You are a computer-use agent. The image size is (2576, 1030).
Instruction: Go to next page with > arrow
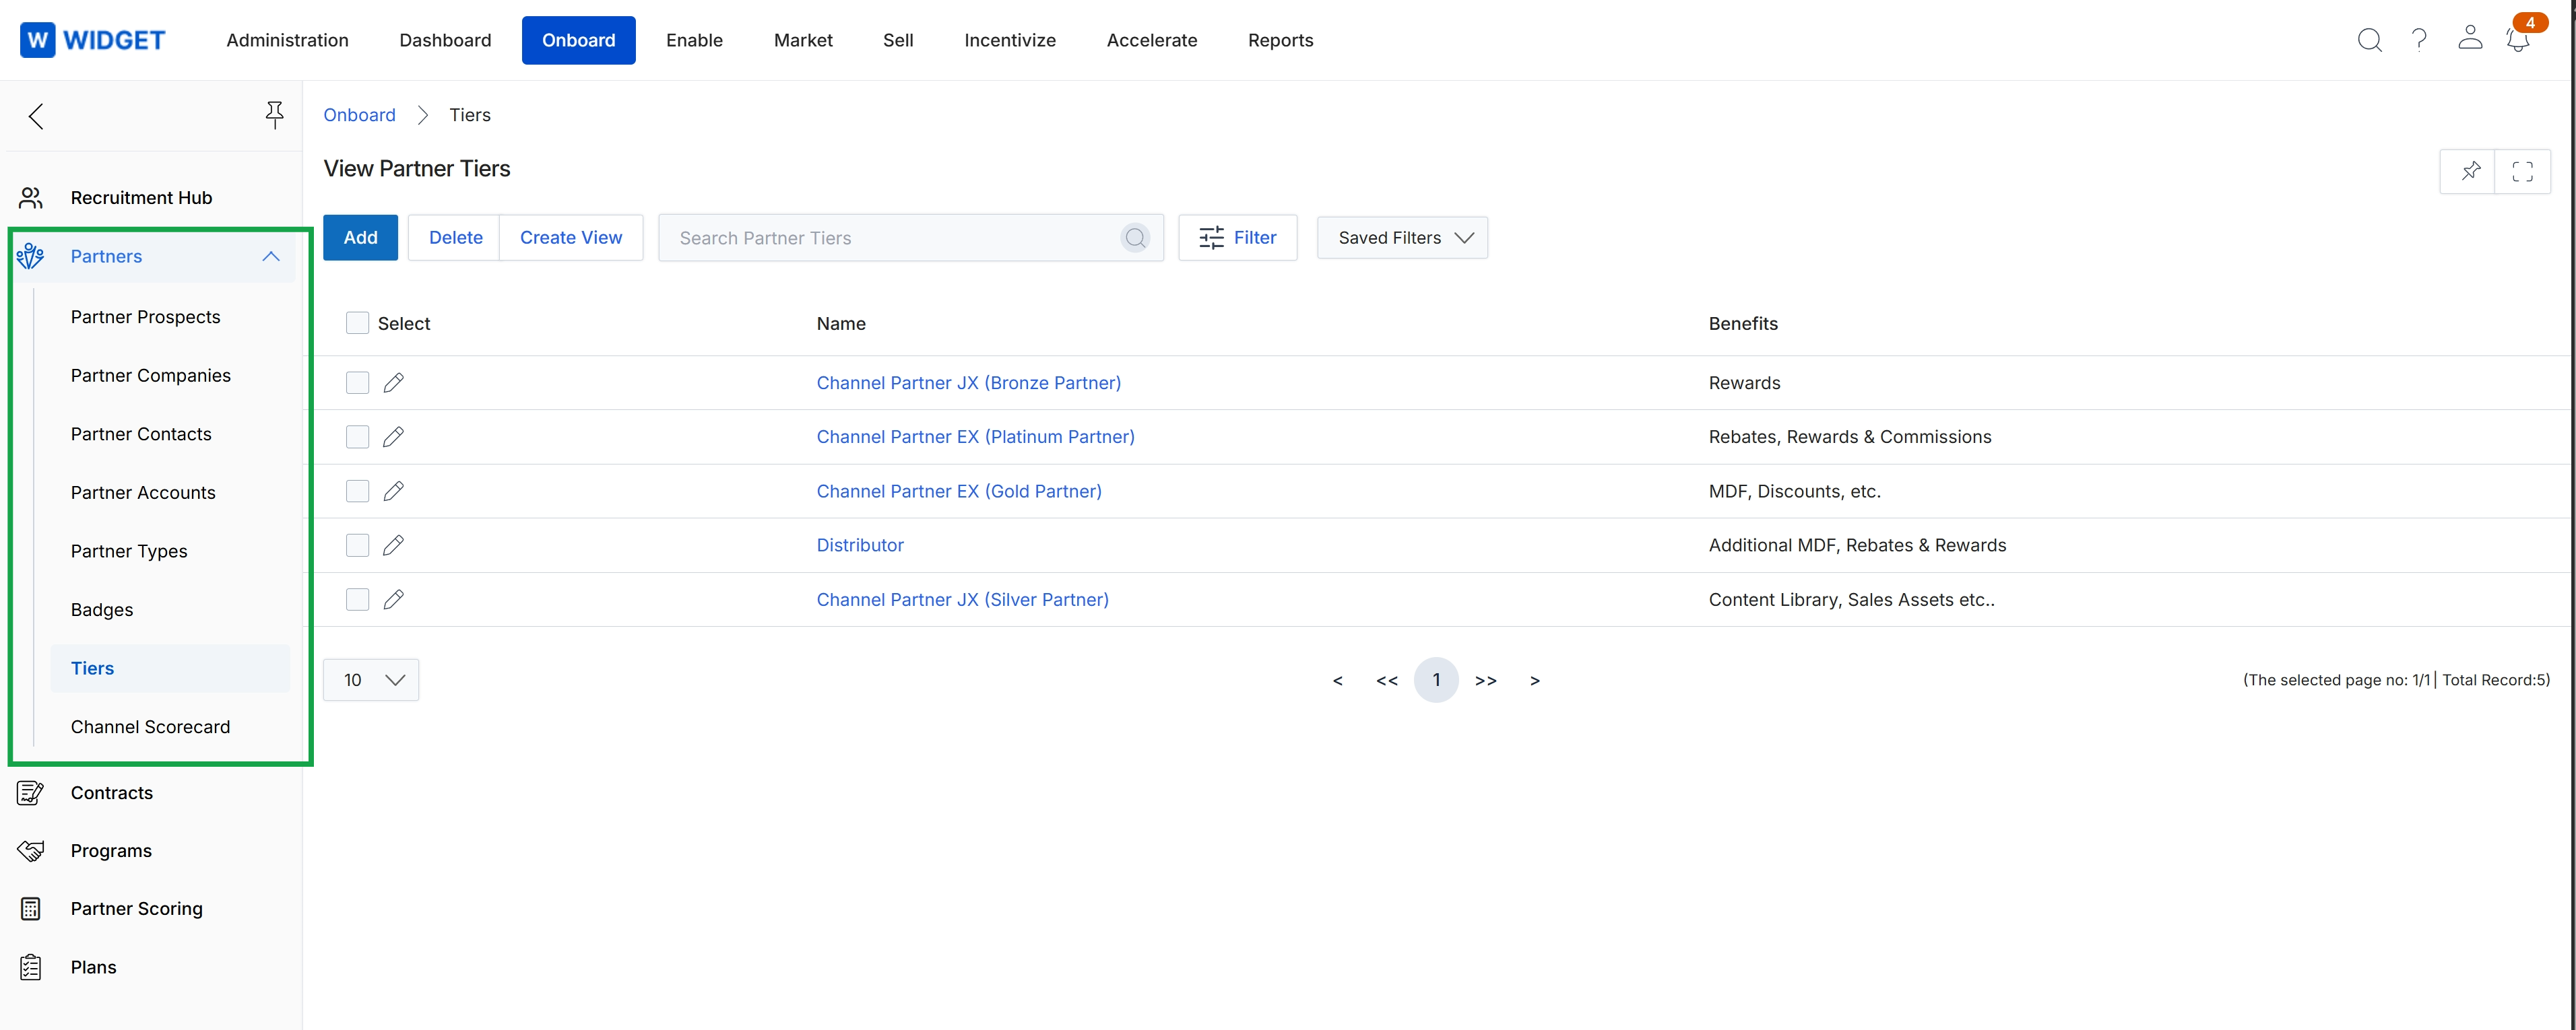1534,681
